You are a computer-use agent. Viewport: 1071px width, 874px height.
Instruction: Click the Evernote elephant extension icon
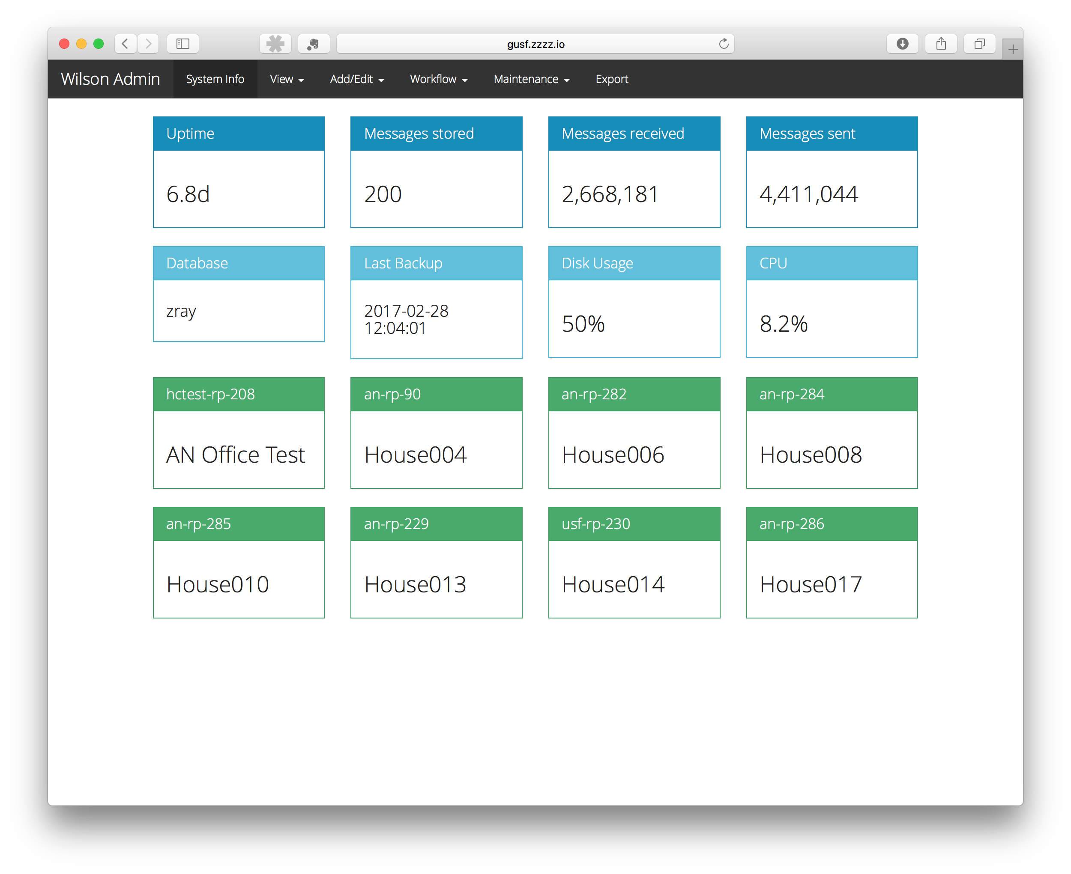(x=314, y=44)
